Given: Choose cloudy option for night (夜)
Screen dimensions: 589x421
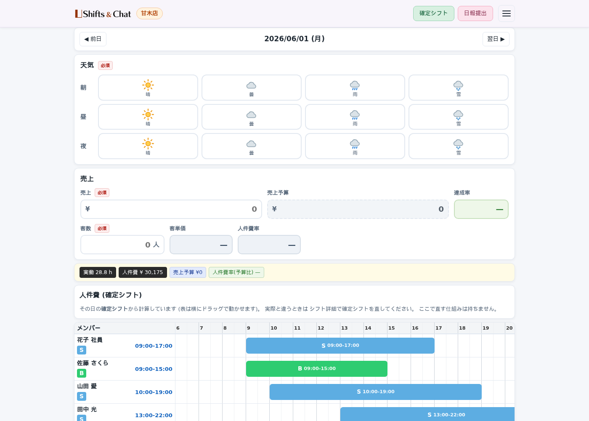Looking at the screenshot, I should tap(252, 146).
